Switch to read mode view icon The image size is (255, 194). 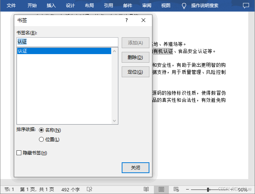coord(146,189)
